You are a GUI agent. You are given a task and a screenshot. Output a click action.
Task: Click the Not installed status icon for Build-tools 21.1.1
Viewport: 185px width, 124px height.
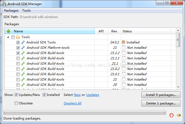[123, 58]
